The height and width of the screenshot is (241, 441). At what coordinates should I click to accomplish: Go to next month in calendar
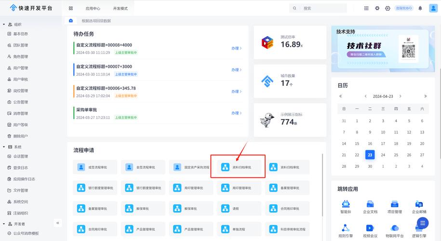[x=400, y=96]
